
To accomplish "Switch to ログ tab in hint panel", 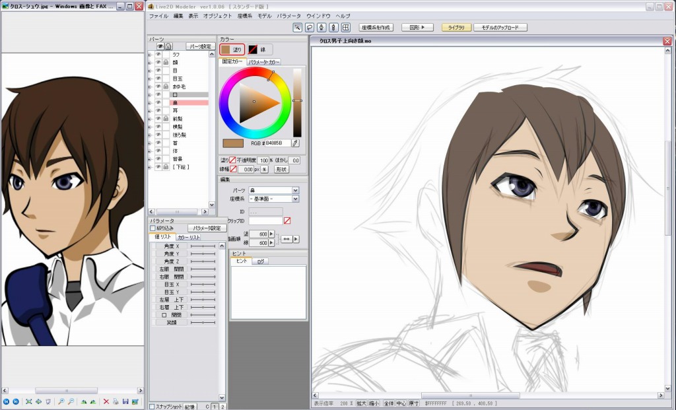I will click(260, 261).
